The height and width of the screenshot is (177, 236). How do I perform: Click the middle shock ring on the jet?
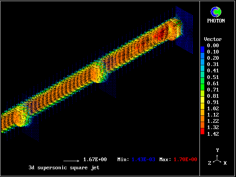click(97, 73)
